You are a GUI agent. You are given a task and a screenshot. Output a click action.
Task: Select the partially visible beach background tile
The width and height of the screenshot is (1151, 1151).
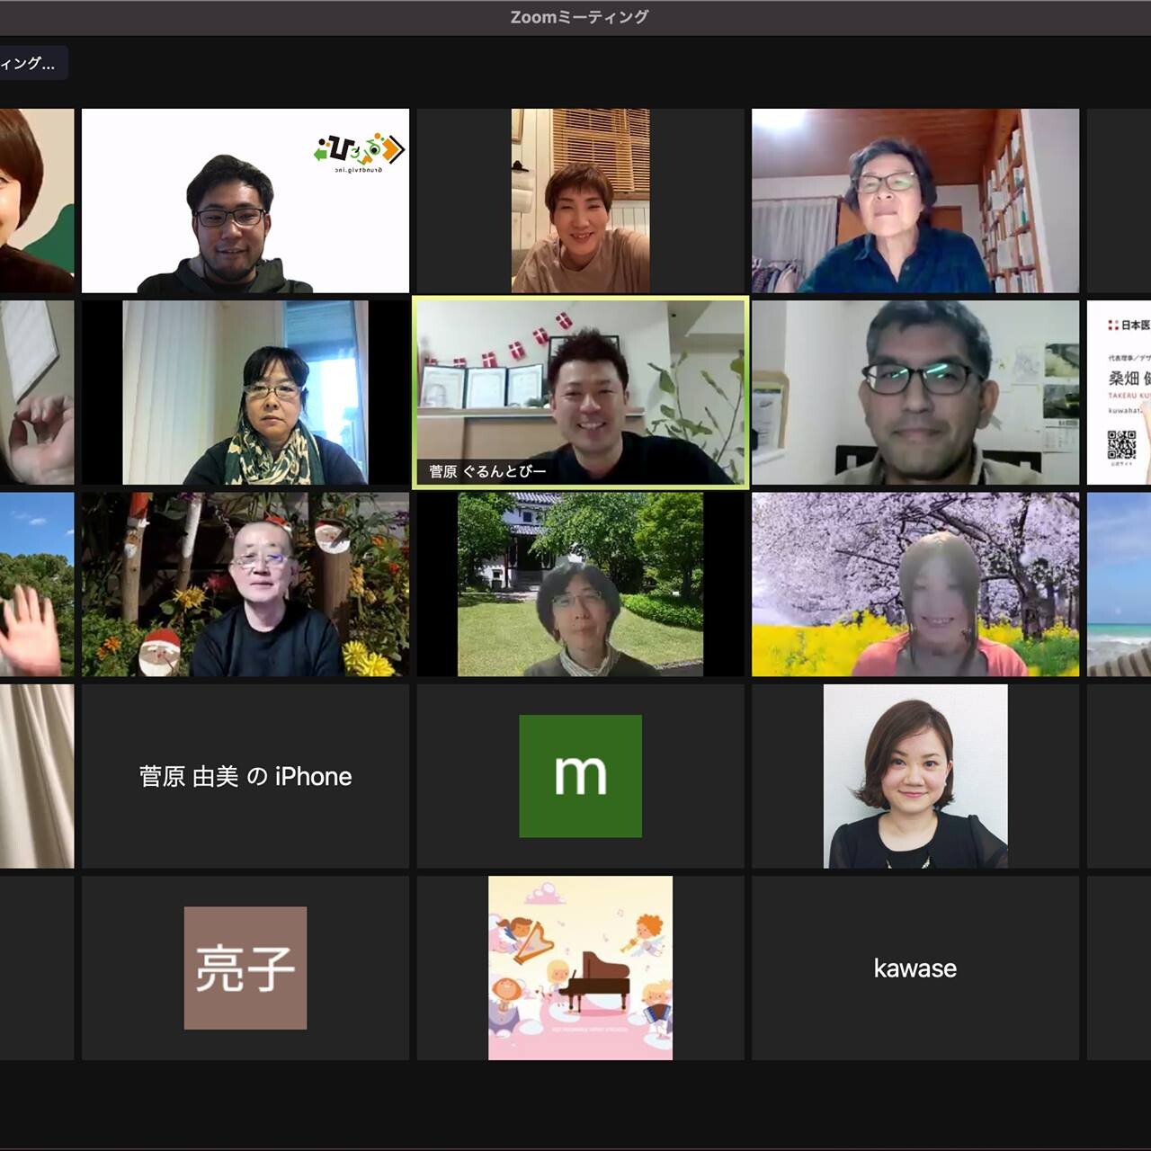(x=1119, y=584)
